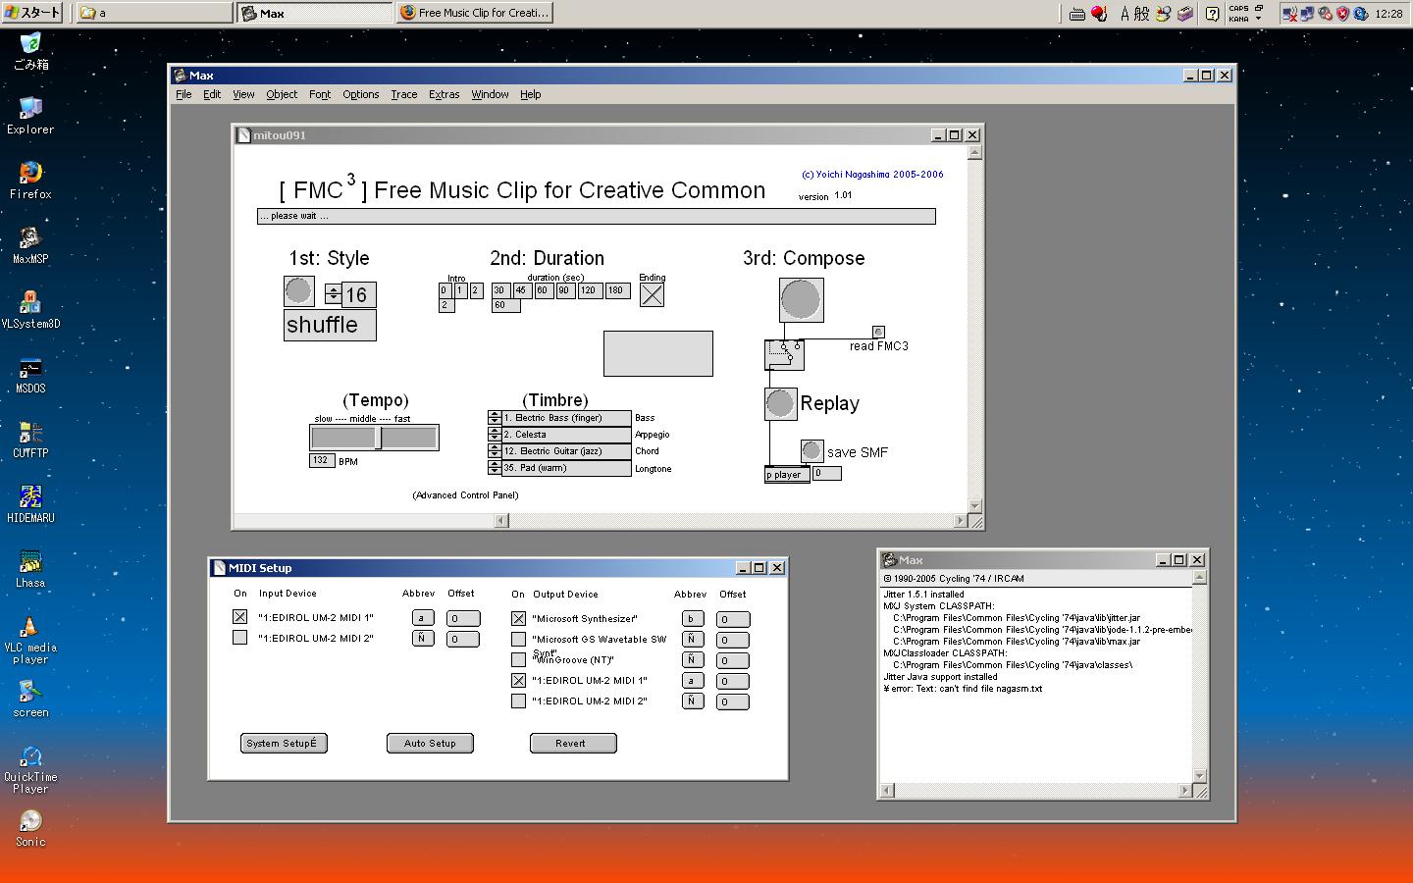Enable output EDIROL UM-2 MIDI 2 checkbox

[518, 701]
